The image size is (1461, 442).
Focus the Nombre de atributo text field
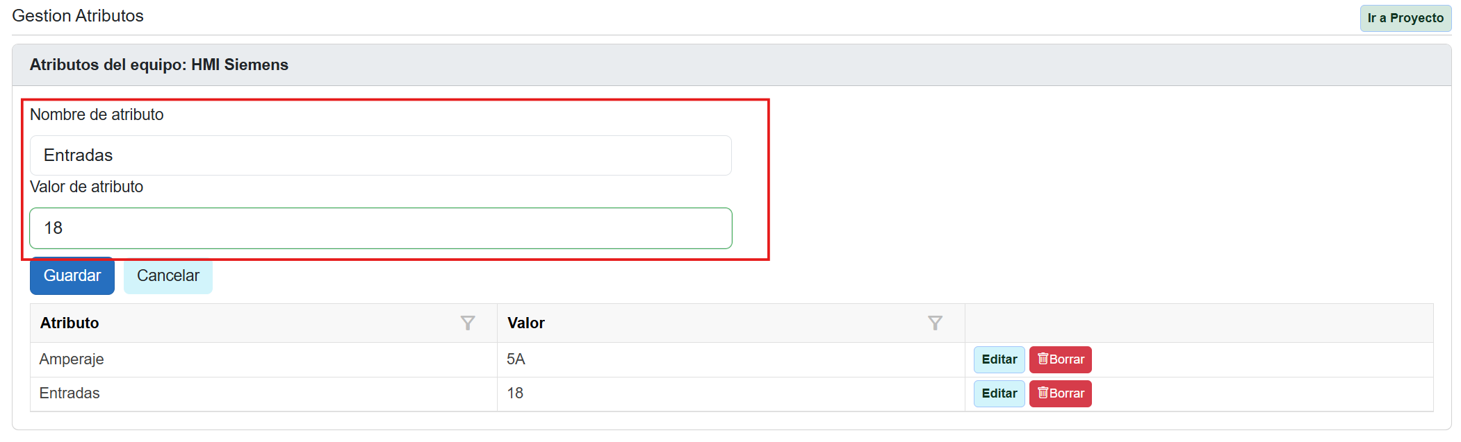[x=380, y=155]
